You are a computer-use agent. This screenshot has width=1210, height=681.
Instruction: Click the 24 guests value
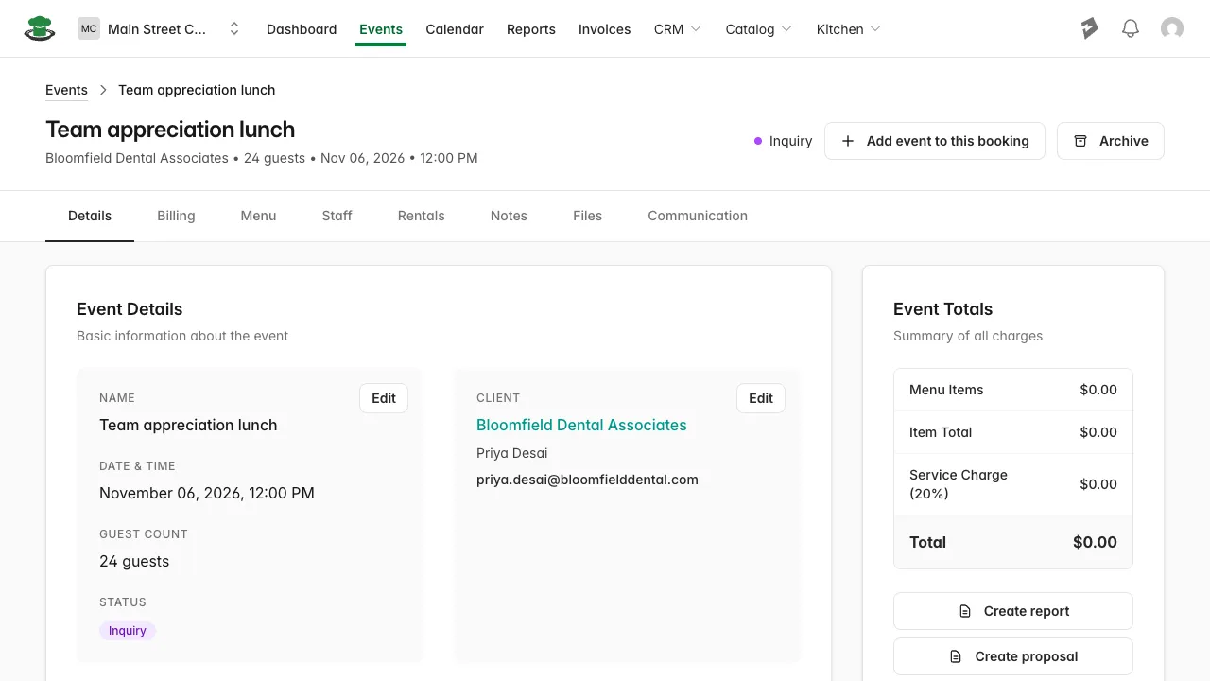pyautogui.click(x=134, y=561)
